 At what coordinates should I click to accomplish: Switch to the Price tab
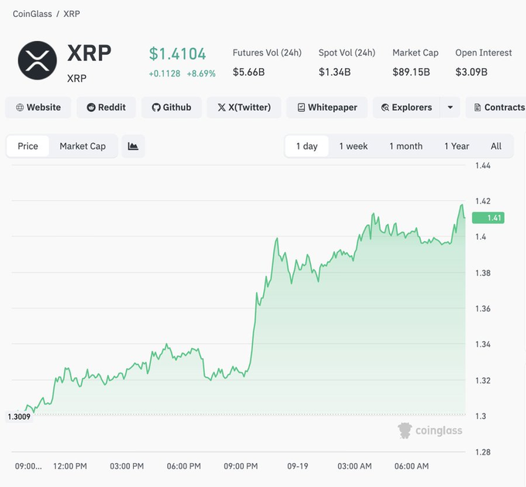[x=28, y=146]
